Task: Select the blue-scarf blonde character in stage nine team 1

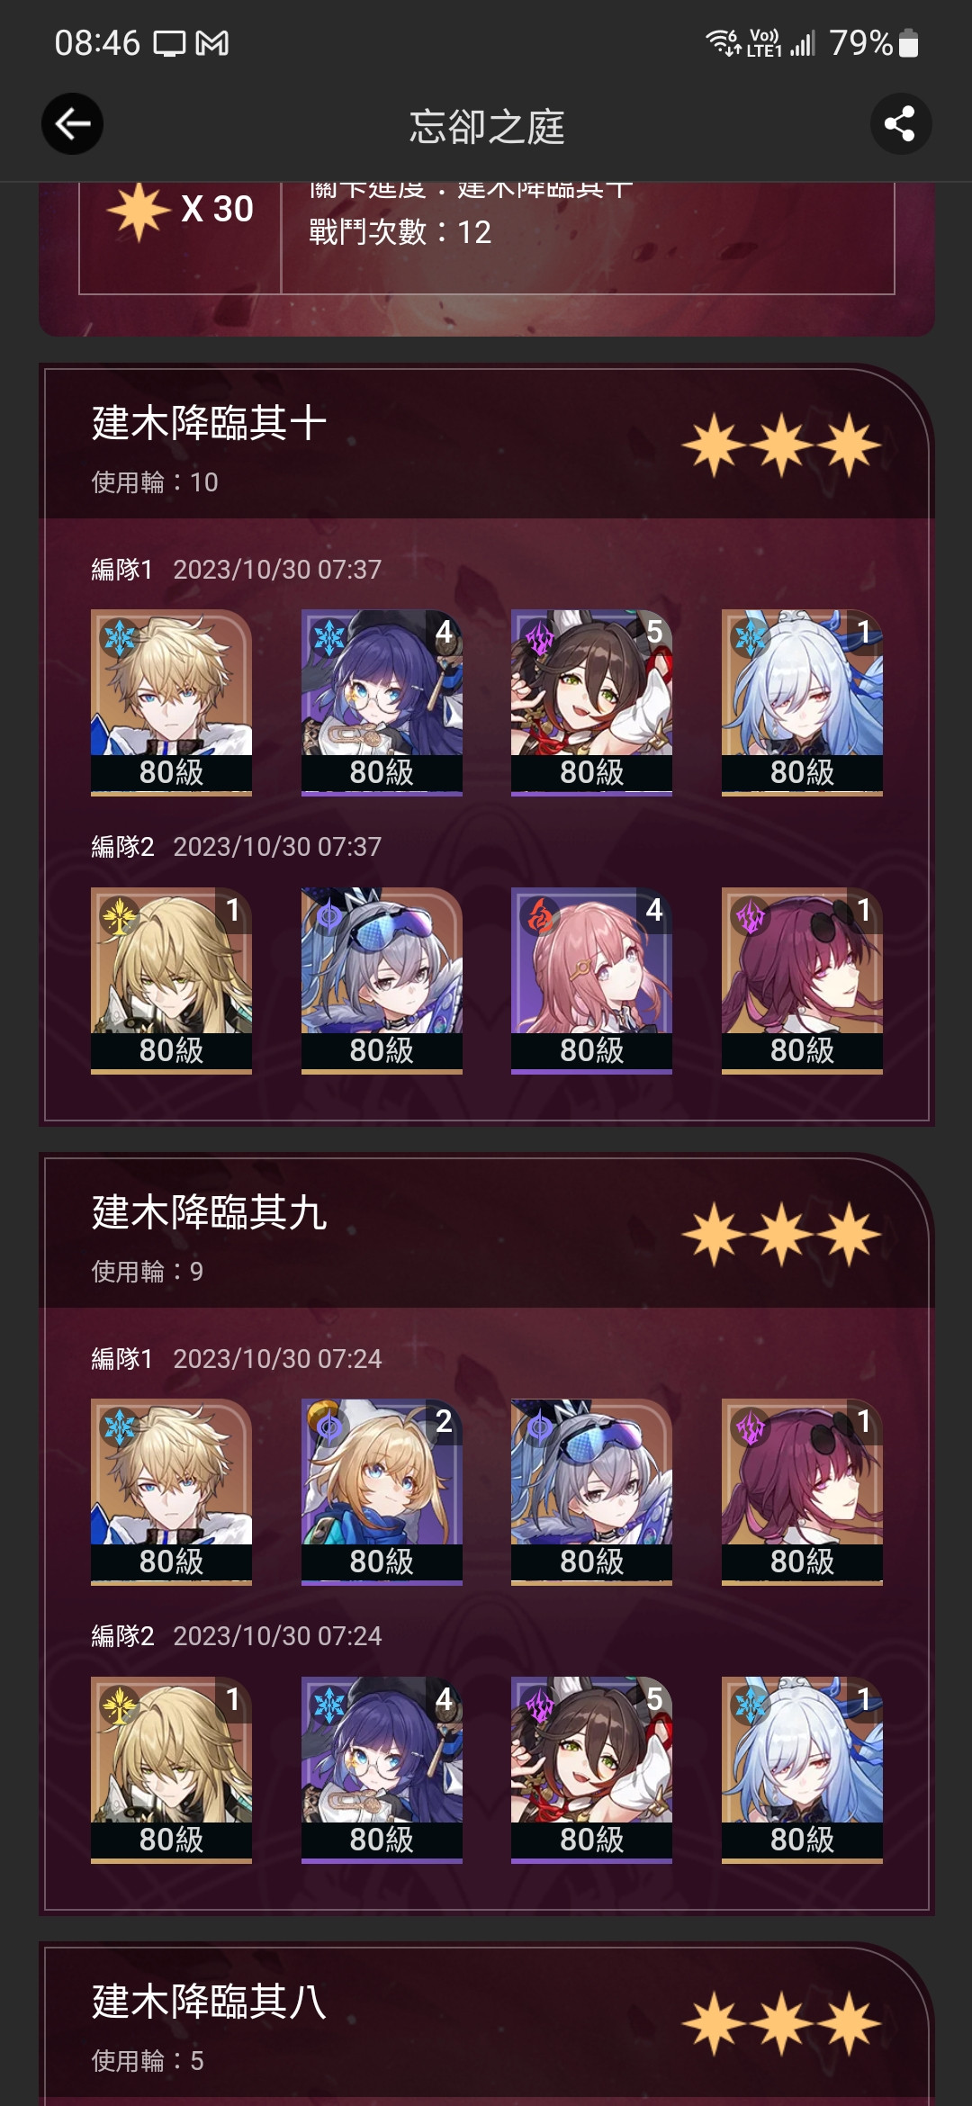Action: (x=382, y=1491)
